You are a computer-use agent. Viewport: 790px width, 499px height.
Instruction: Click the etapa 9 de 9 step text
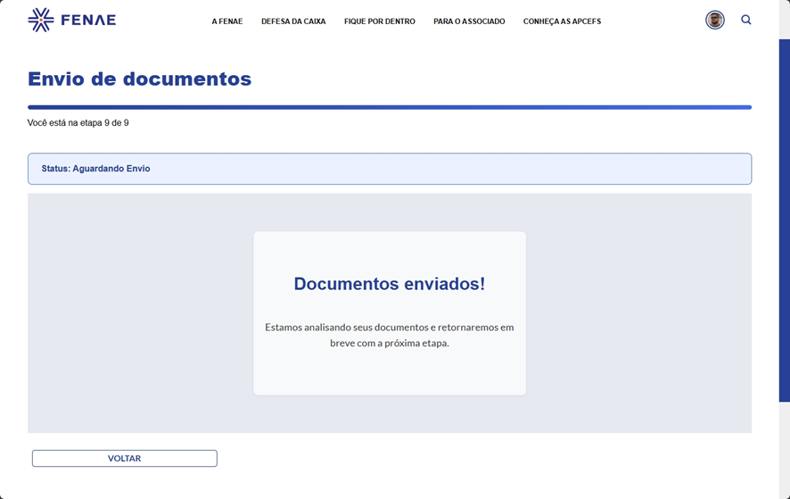[x=78, y=123]
